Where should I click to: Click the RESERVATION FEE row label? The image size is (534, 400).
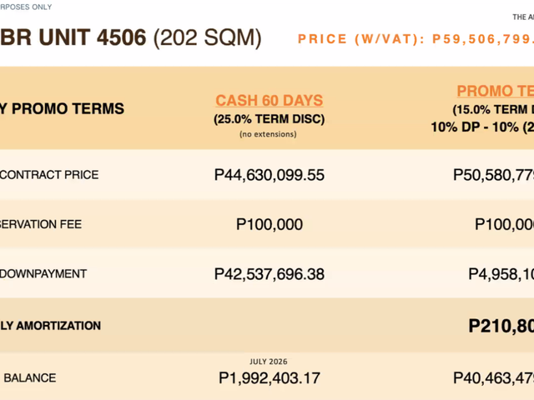coord(41,224)
